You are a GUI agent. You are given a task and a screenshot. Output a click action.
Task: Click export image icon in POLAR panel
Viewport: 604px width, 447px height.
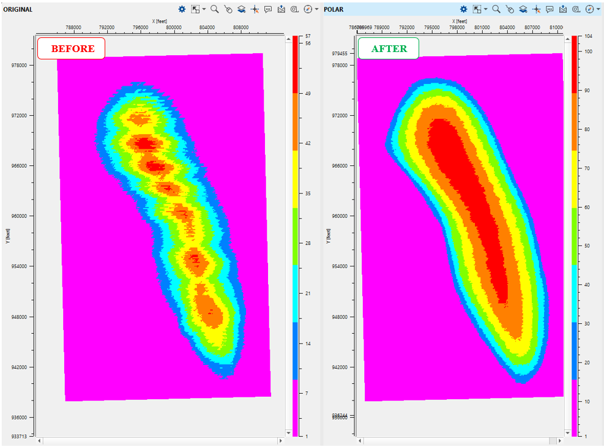(x=563, y=9)
